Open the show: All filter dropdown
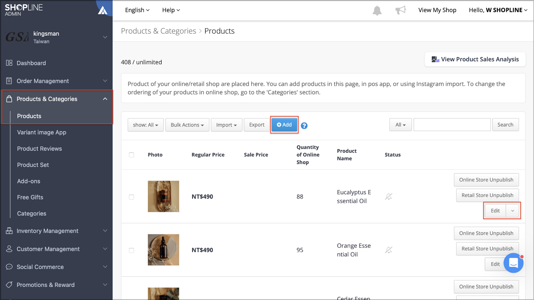This screenshot has width=534, height=300. pyautogui.click(x=146, y=125)
